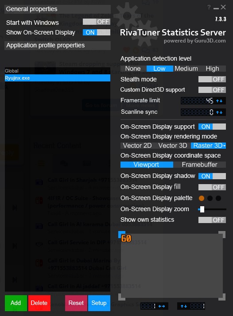
Task: Click the blue Setup button
Action: (x=99, y=303)
